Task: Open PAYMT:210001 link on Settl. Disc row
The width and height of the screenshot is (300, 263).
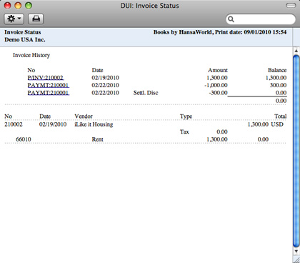Action: tap(48, 93)
